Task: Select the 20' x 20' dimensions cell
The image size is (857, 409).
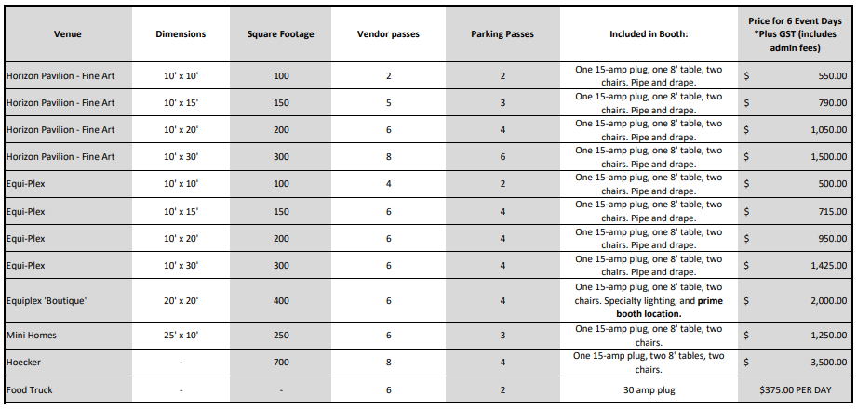Action: click(181, 301)
